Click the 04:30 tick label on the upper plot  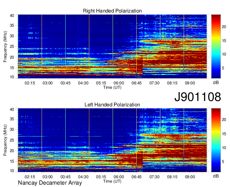[x=83, y=83]
